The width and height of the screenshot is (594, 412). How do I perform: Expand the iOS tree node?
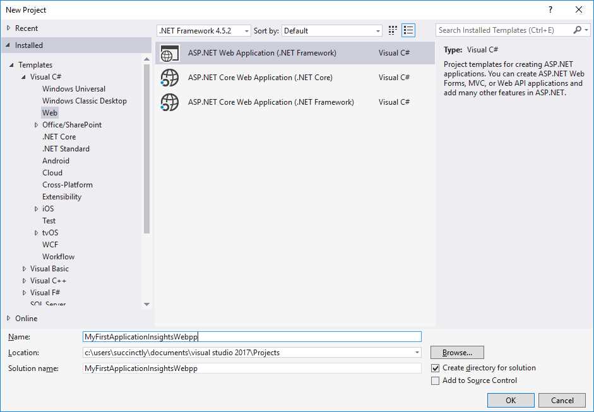pos(36,209)
